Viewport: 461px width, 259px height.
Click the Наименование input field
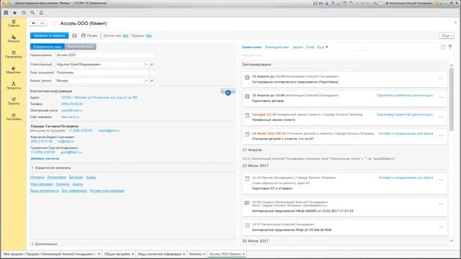coord(104,55)
